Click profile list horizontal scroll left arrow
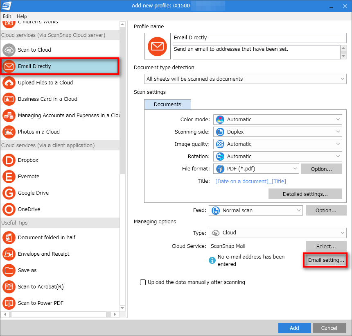Viewport: 352px width, 336px height. pyautogui.click(x=5, y=314)
